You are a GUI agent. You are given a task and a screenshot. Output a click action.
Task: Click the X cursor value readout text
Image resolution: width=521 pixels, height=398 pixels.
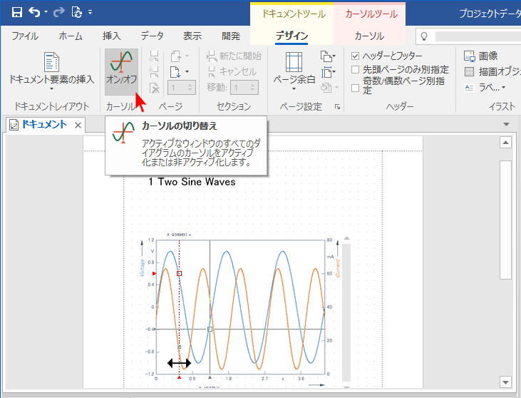pyautogui.click(x=179, y=235)
